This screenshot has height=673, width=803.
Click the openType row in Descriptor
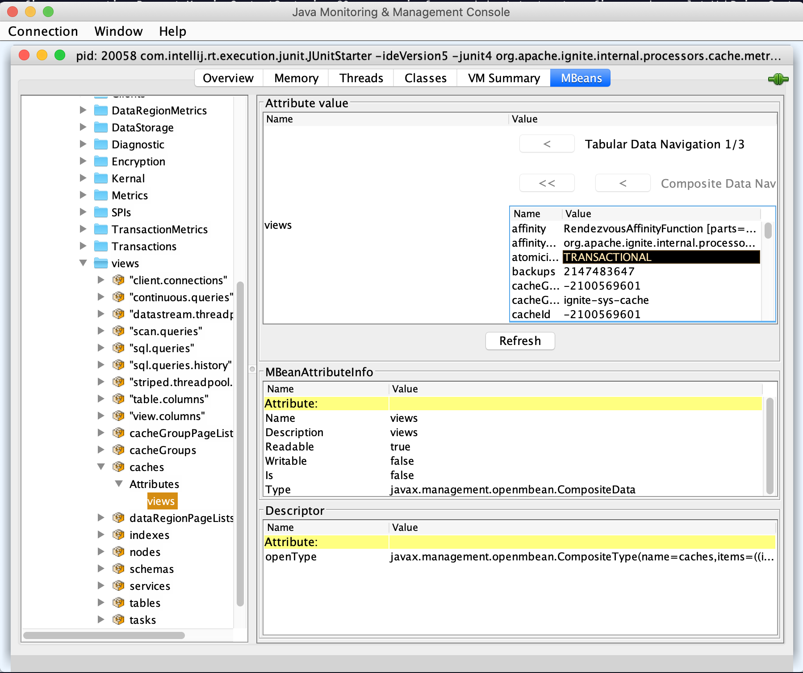pos(520,556)
